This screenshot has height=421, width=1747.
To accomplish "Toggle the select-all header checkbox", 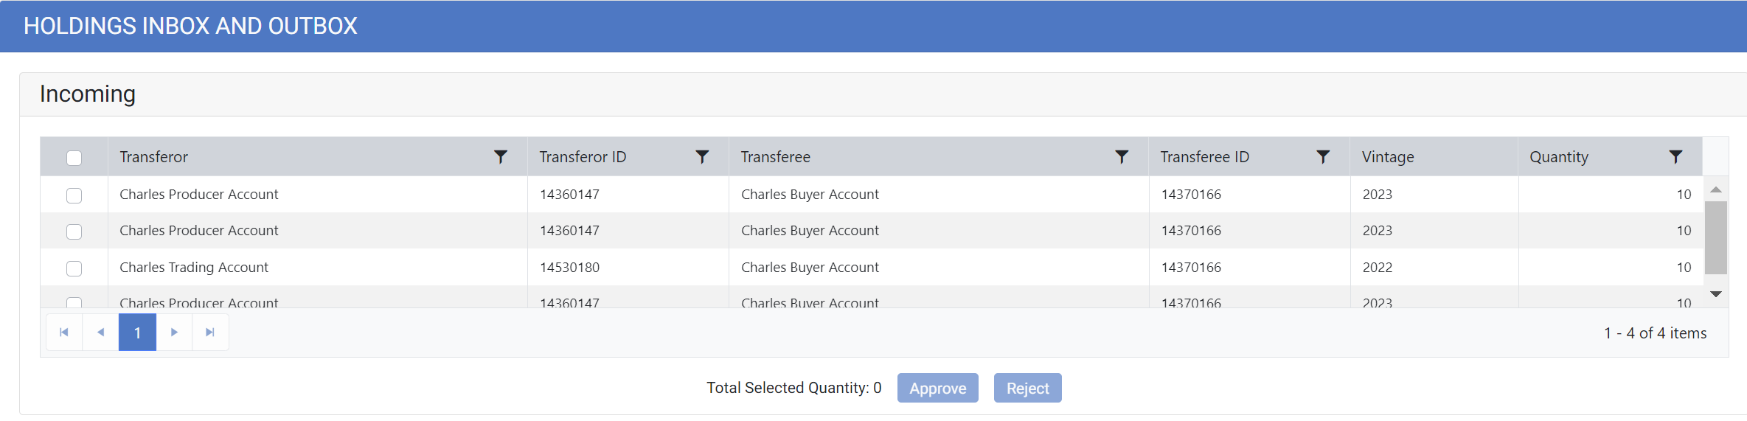I will (x=74, y=158).
